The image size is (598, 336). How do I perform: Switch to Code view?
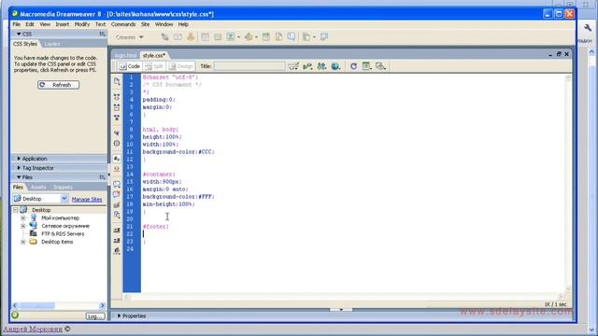pyautogui.click(x=130, y=66)
